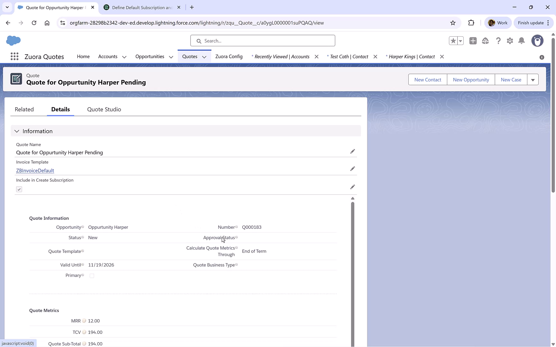Open the ZBInvoiceDefault link
The image size is (556, 347).
(x=35, y=171)
